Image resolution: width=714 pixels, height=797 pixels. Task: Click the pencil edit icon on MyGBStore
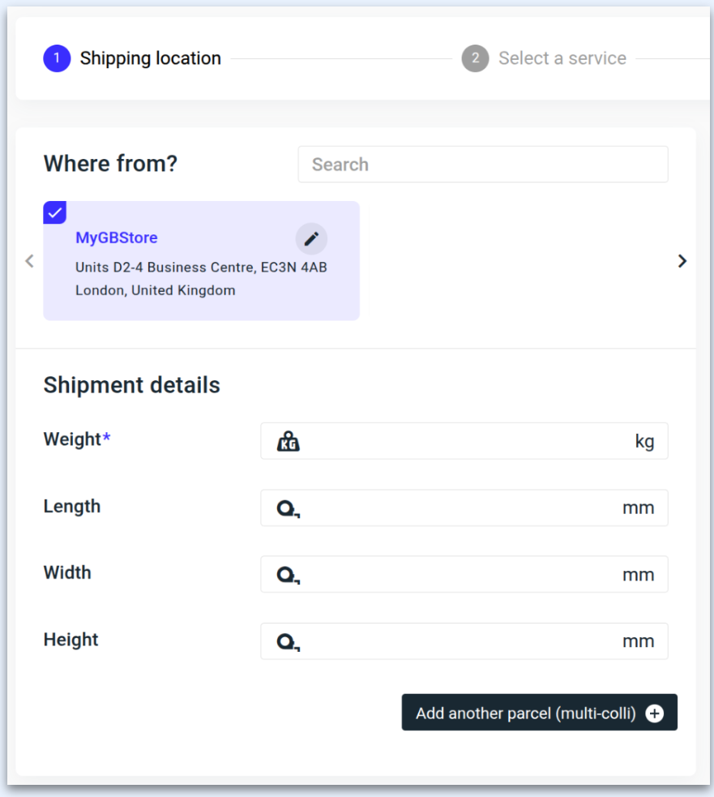[x=311, y=239]
